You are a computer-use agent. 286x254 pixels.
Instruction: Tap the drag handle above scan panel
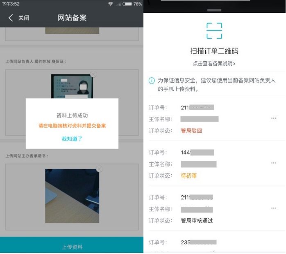coord(214,10)
